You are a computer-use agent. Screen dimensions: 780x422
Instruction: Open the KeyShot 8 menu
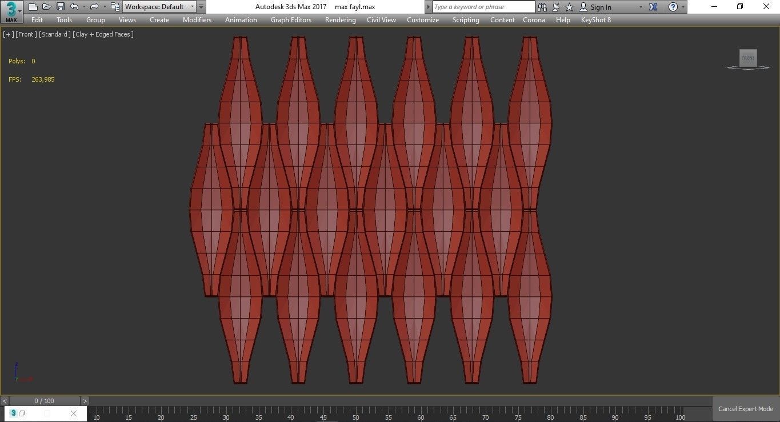pyautogui.click(x=596, y=20)
